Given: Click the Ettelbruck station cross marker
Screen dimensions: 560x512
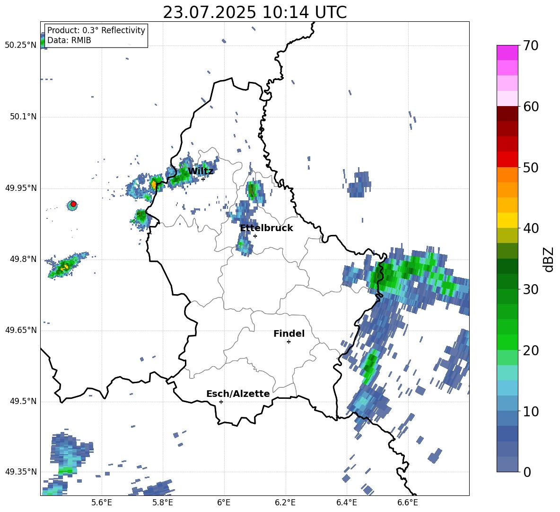Looking at the screenshot, I should coord(255,236).
